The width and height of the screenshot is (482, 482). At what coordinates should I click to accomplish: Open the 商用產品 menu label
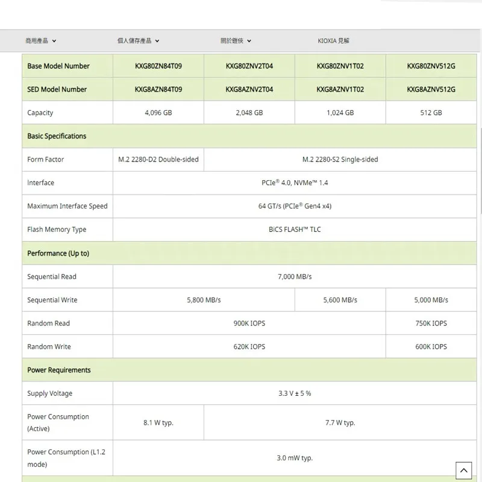pyautogui.click(x=37, y=41)
